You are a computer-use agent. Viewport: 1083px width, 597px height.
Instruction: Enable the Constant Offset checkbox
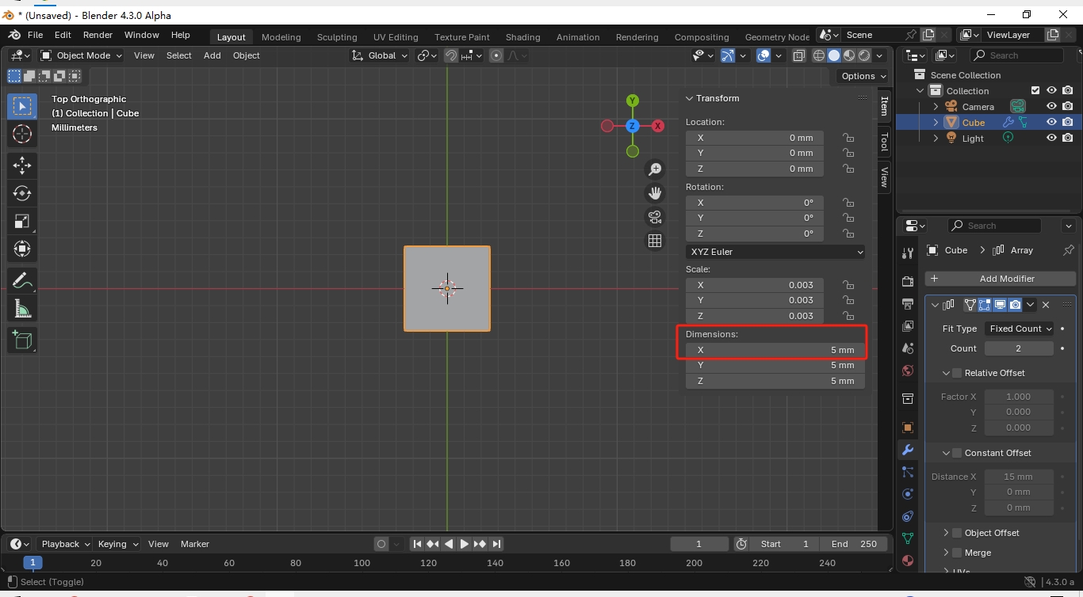coord(957,453)
